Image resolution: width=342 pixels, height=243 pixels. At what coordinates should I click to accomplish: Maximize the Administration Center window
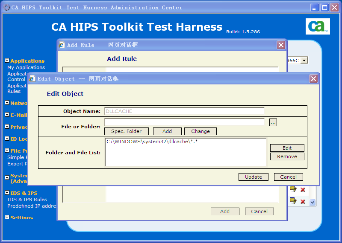[x=324, y=8]
